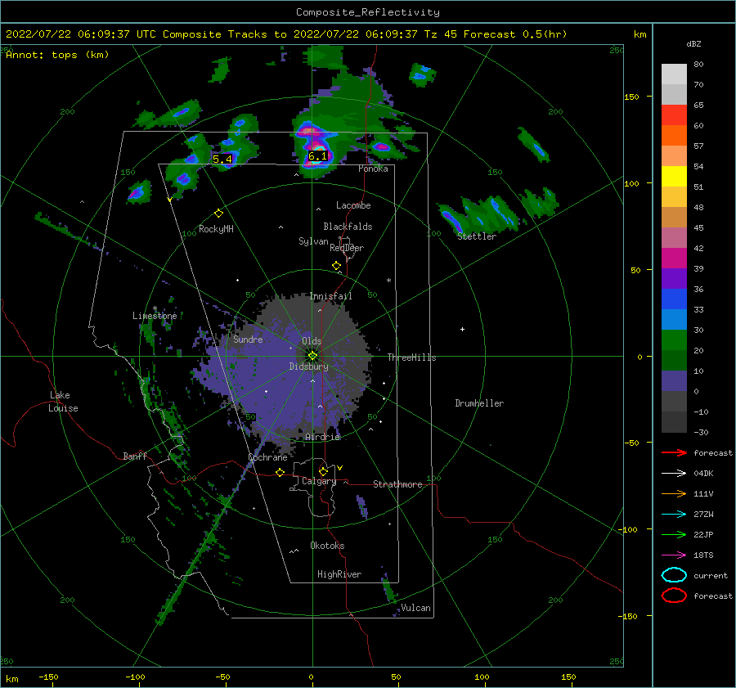
Task: Click the Composite_Reflectivity title
Action: coord(368,12)
